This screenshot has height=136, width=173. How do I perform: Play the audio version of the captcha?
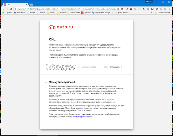[47, 65]
